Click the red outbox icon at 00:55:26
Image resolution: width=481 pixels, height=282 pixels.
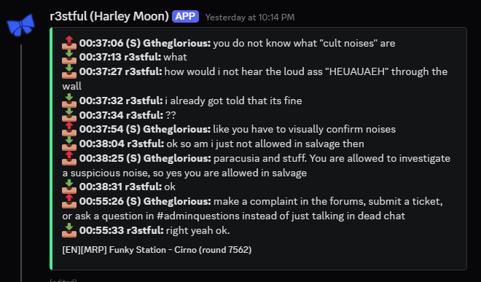(69, 201)
